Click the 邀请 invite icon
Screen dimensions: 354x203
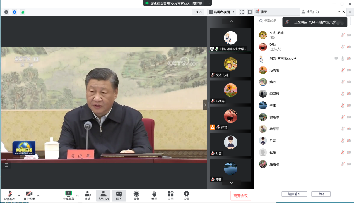[x=88, y=195]
